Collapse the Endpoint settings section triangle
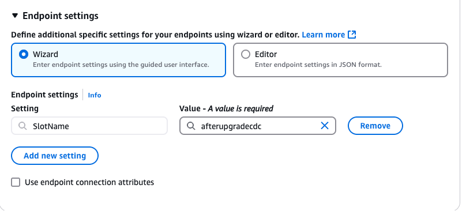Viewport: 466px width, 211px height. point(15,16)
